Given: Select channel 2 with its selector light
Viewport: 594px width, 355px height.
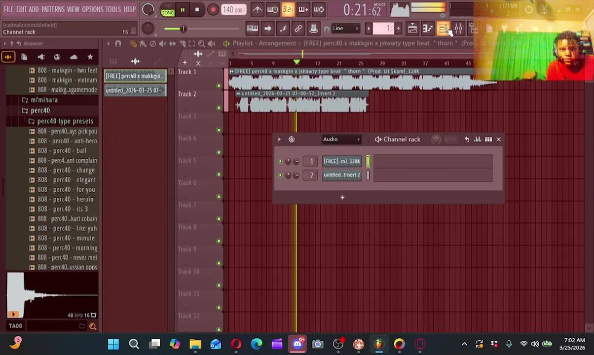Looking at the screenshot, I should [368, 175].
